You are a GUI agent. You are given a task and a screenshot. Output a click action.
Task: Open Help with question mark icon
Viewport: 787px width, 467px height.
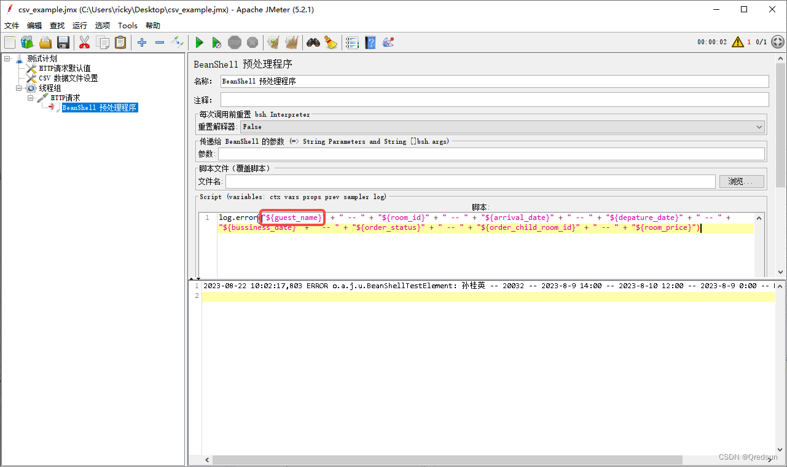(370, 42)
